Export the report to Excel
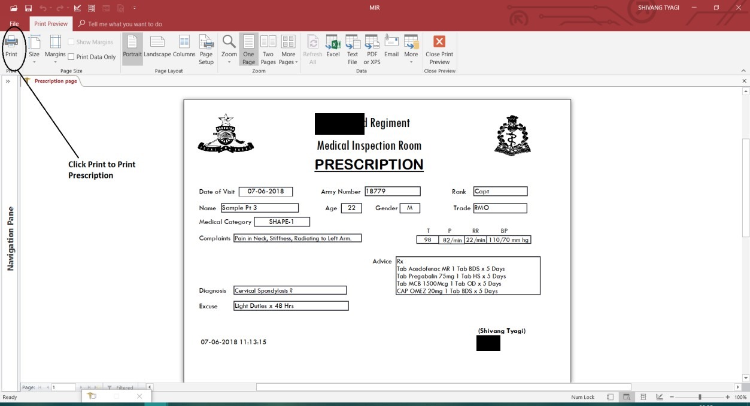Viewport: 750px width, 406px height. (333, 47)
